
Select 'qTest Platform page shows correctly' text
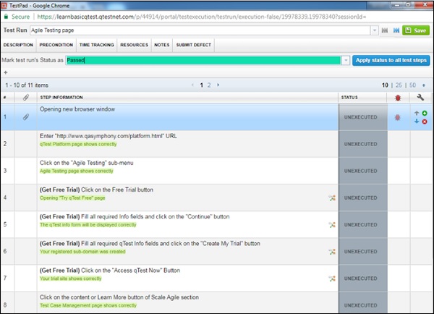pyautogui.click(x=78, y=144)
